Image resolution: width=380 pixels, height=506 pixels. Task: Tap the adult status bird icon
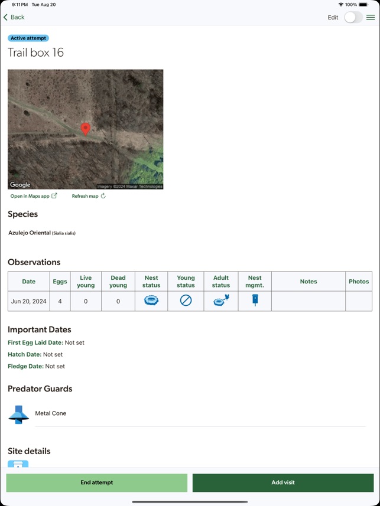221,301
